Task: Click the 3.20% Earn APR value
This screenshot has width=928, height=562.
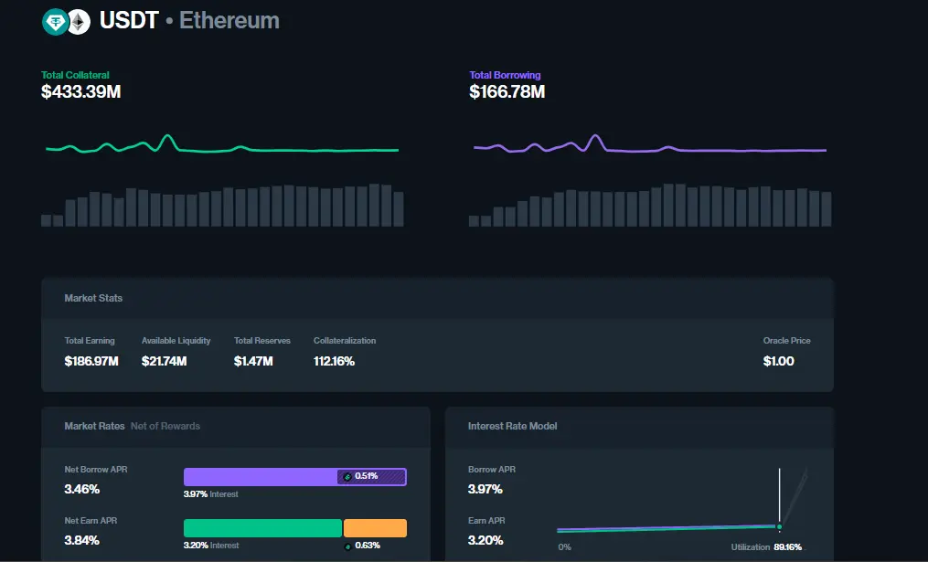Action: [x=485, y=540]
